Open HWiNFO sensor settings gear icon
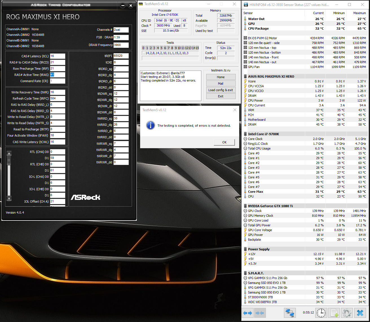The height and width of the screenshot is (322, 370). coord(347,313)
